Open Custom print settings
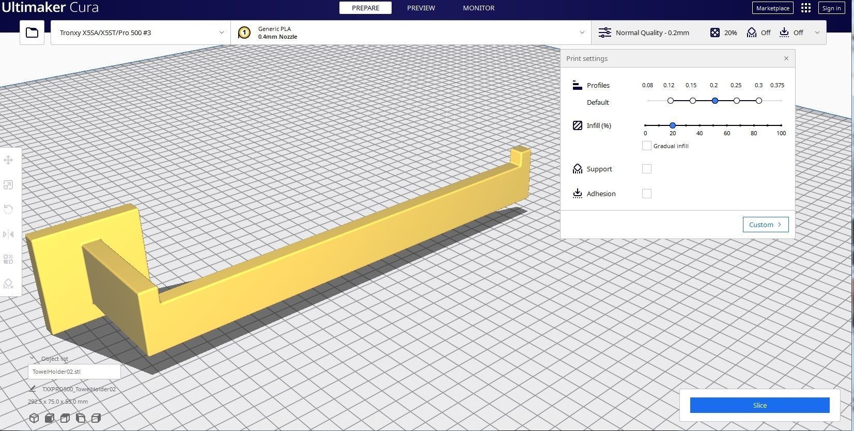 (x=766, y=225)
